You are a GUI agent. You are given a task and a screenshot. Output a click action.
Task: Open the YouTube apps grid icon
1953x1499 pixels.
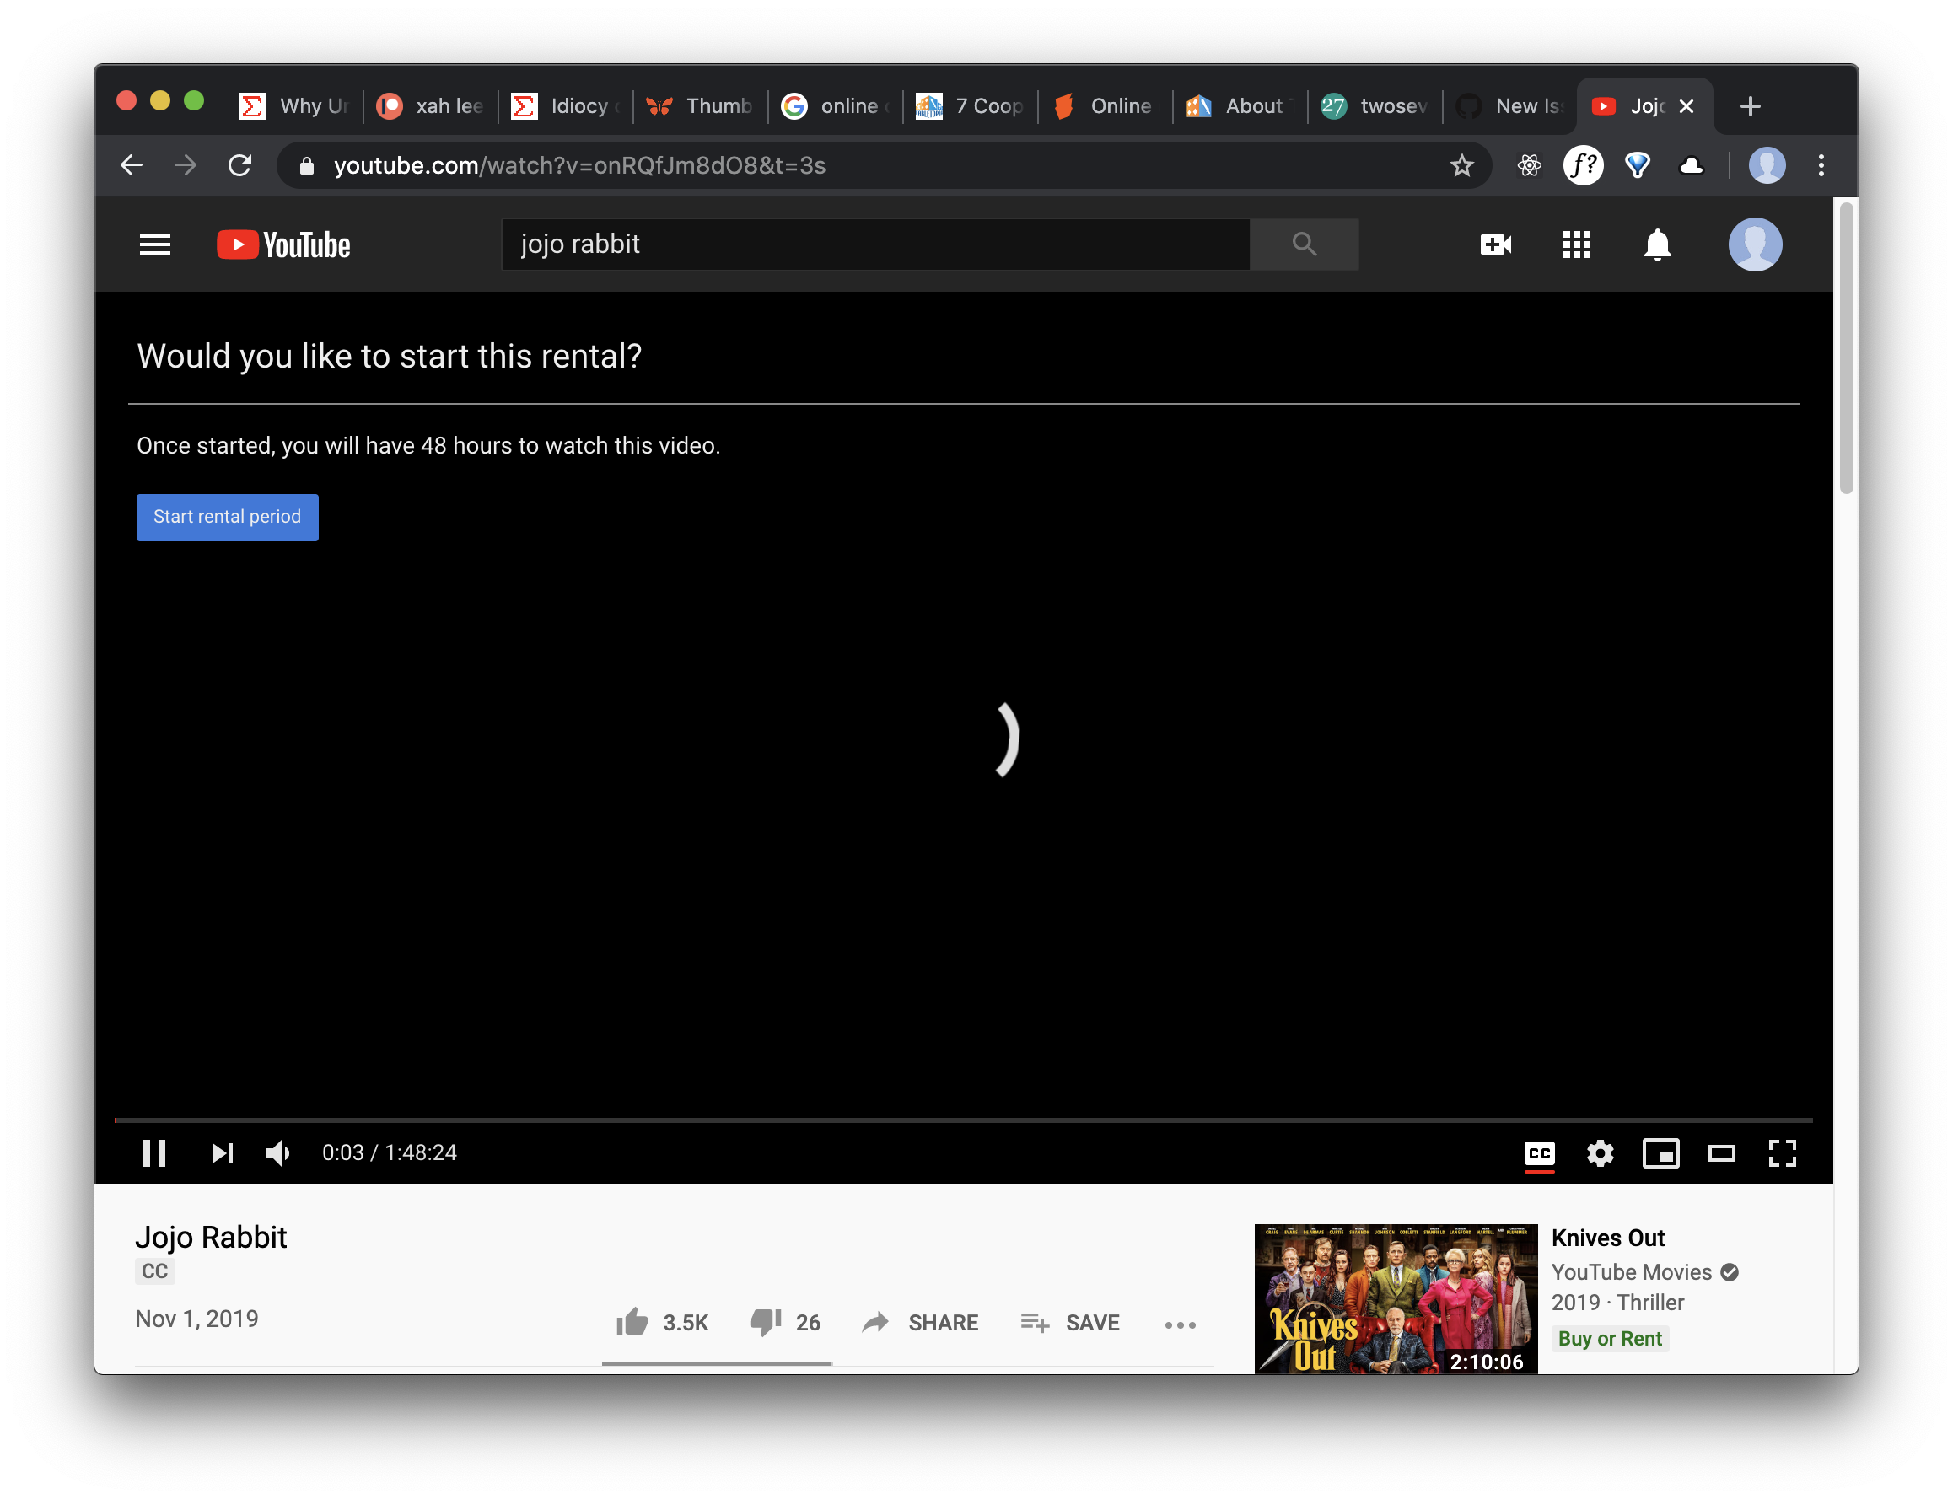[x=1576, y=244]
